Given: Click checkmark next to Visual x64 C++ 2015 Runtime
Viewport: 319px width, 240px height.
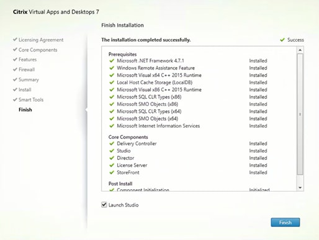Looking at the screenshot, I should coord(112,75).
